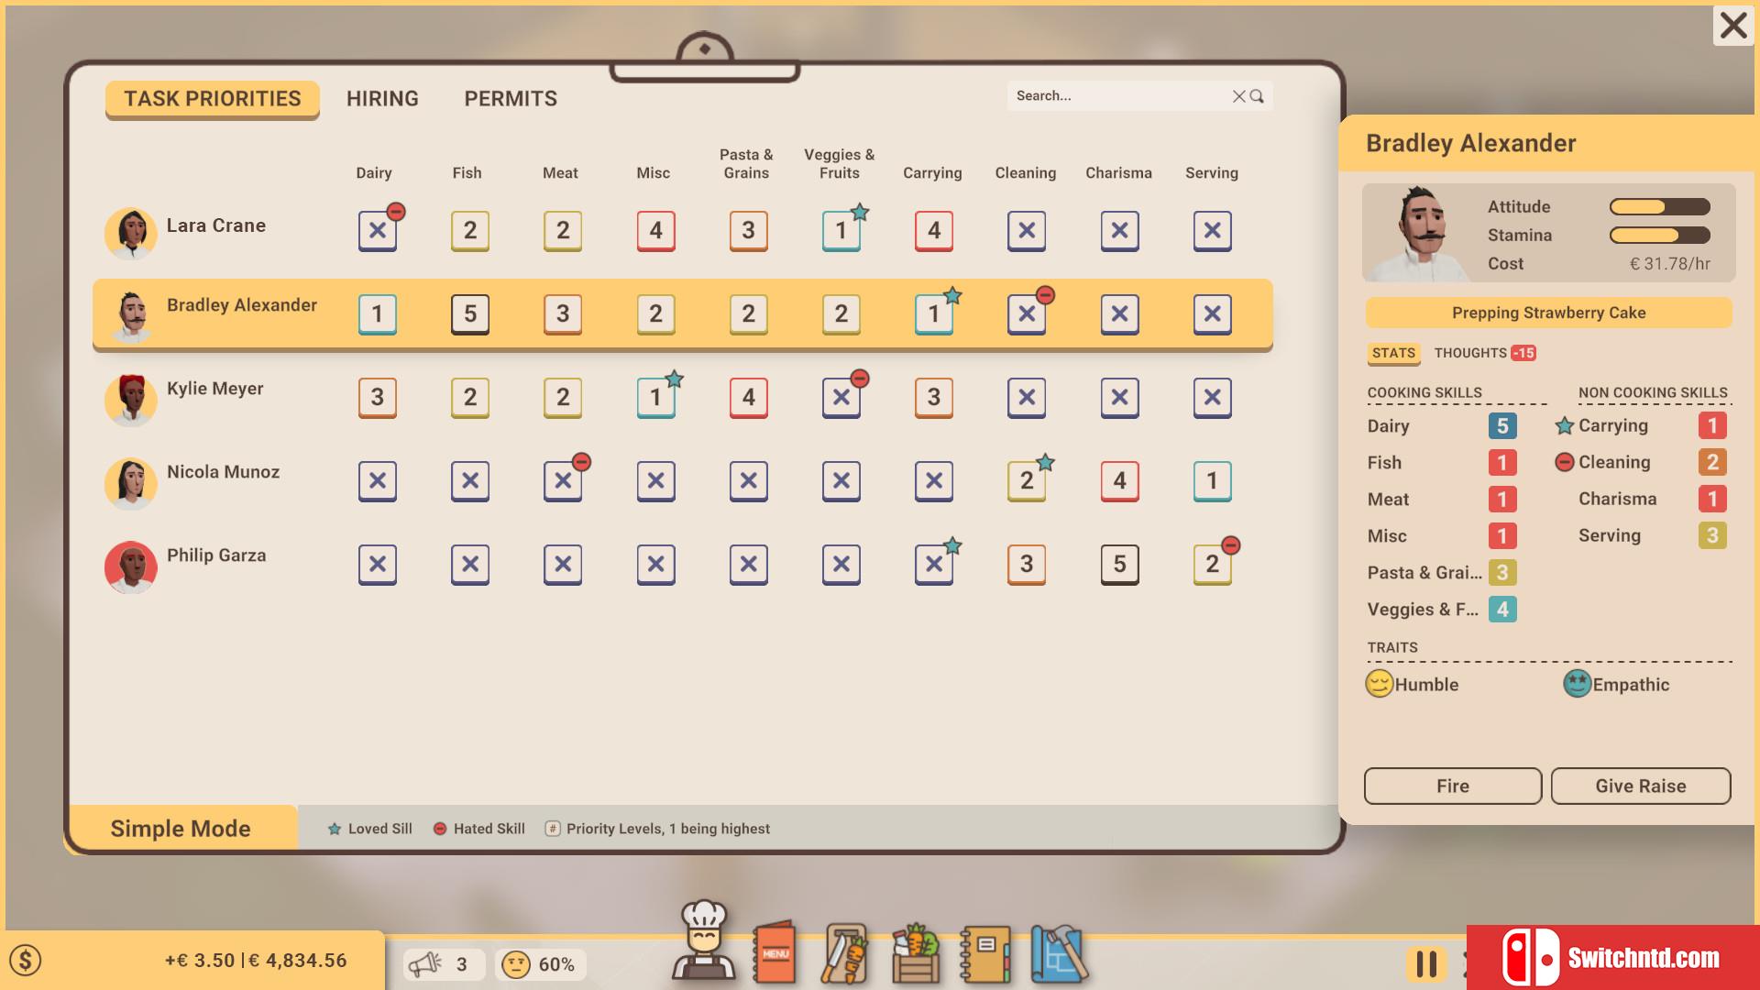
Task: Open the grocery crate ingredients icon
Action: pyautogui.click(x=916, y=953)
